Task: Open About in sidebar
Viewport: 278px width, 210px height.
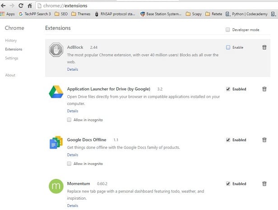Action: click(10, 75)
